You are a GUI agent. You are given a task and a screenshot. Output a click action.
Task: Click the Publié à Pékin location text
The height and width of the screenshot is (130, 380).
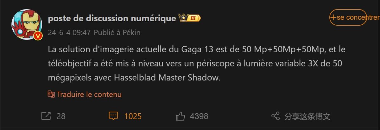tap(117, 33)
